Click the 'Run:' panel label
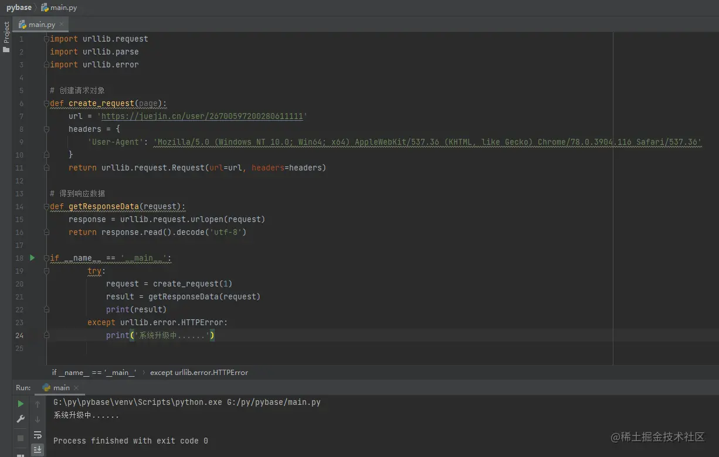Screen dimensions: 719x457 pos(23,388)
